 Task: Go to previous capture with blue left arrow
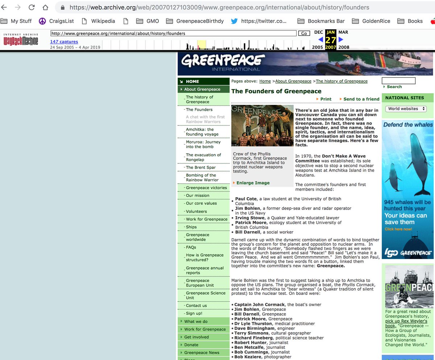(x=320, y=39)
